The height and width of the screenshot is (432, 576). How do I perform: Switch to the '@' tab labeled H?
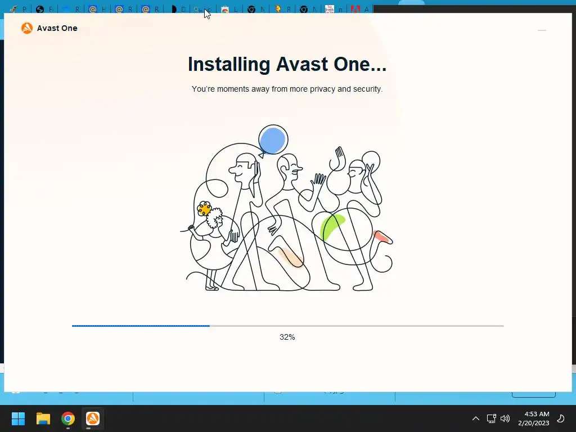(98, 9)
